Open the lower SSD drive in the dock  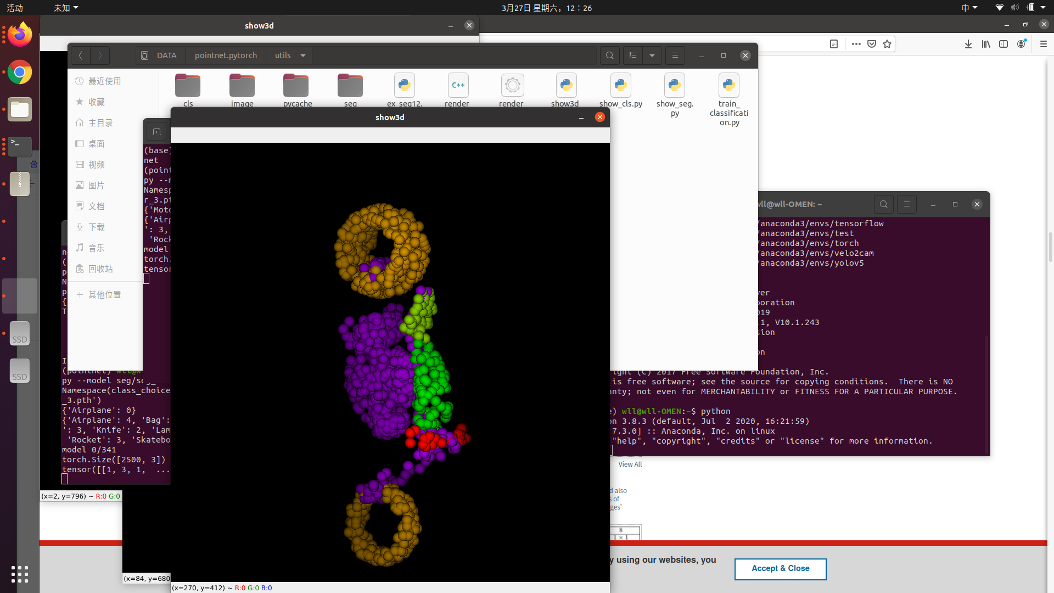coord(20,371)
